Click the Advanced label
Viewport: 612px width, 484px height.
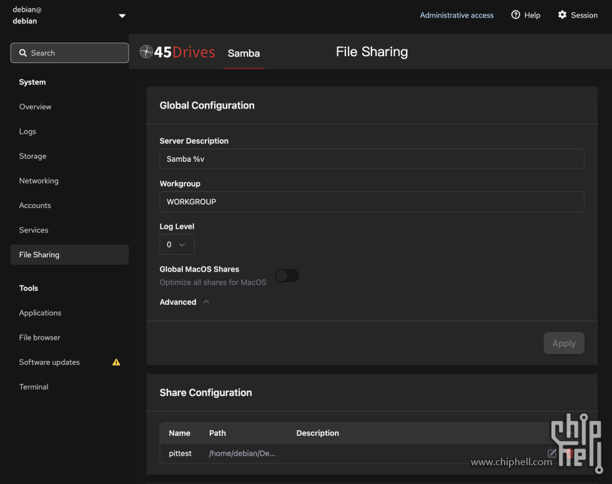tap(178, 302)
